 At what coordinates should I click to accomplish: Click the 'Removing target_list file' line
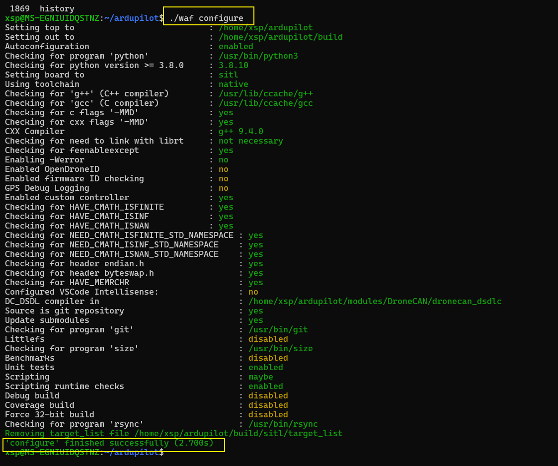(x=174, y=433)
